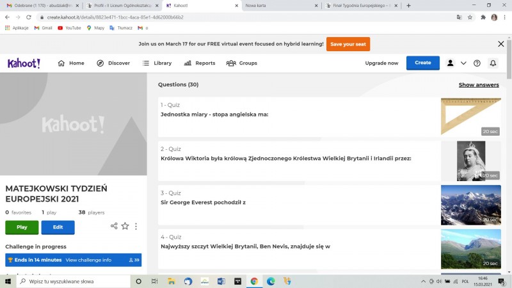Open the user profile icon
This screenshot has width=512, height=288.
[451, 63]
